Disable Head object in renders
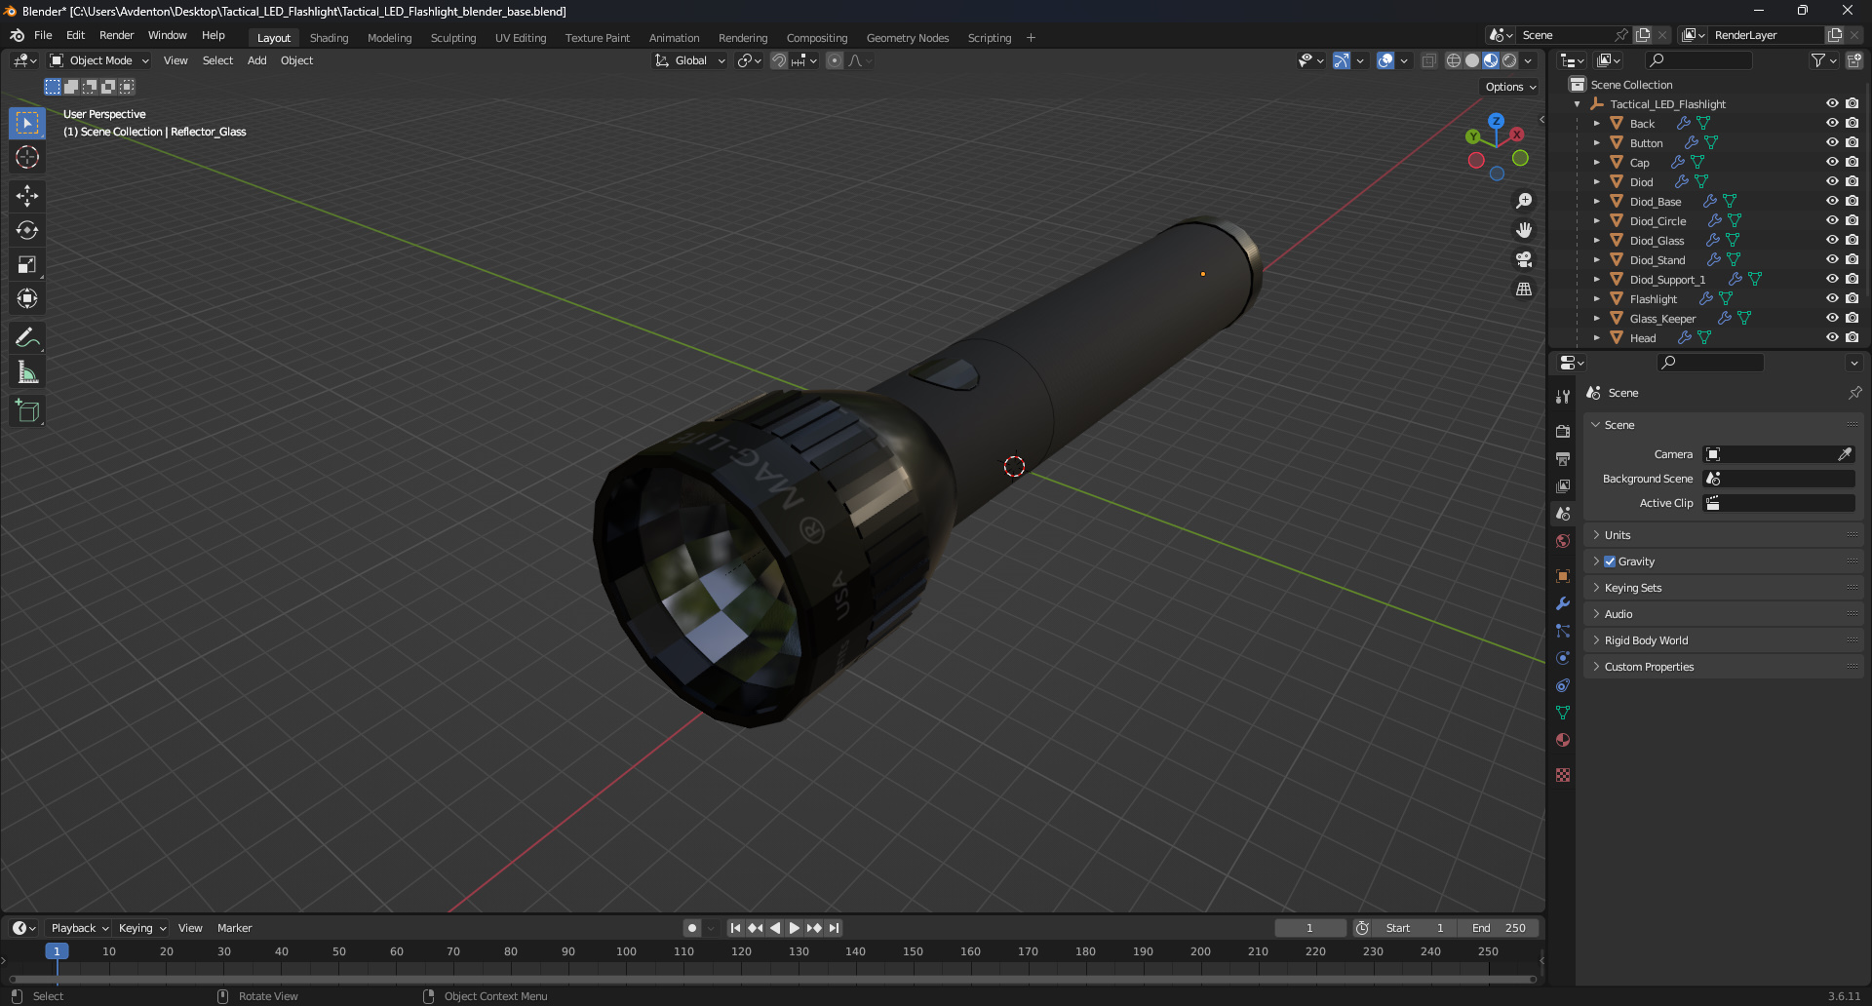This screenshot has width=1872, height=1006. (1852, 337)
